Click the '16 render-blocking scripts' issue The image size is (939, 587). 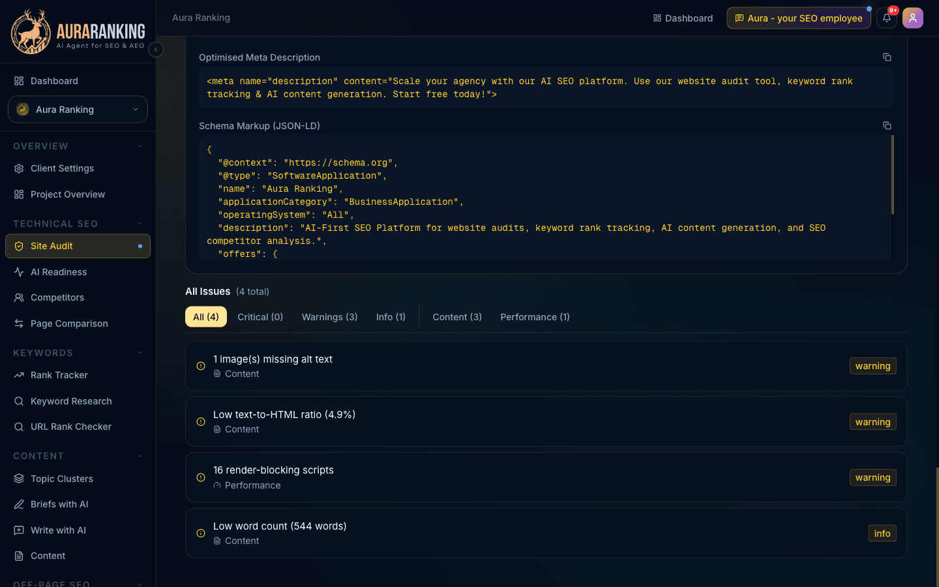coord(546,477)
